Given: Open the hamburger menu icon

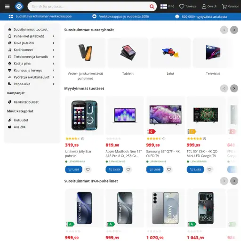Looking at the screenshot, I should pos(7,7).
